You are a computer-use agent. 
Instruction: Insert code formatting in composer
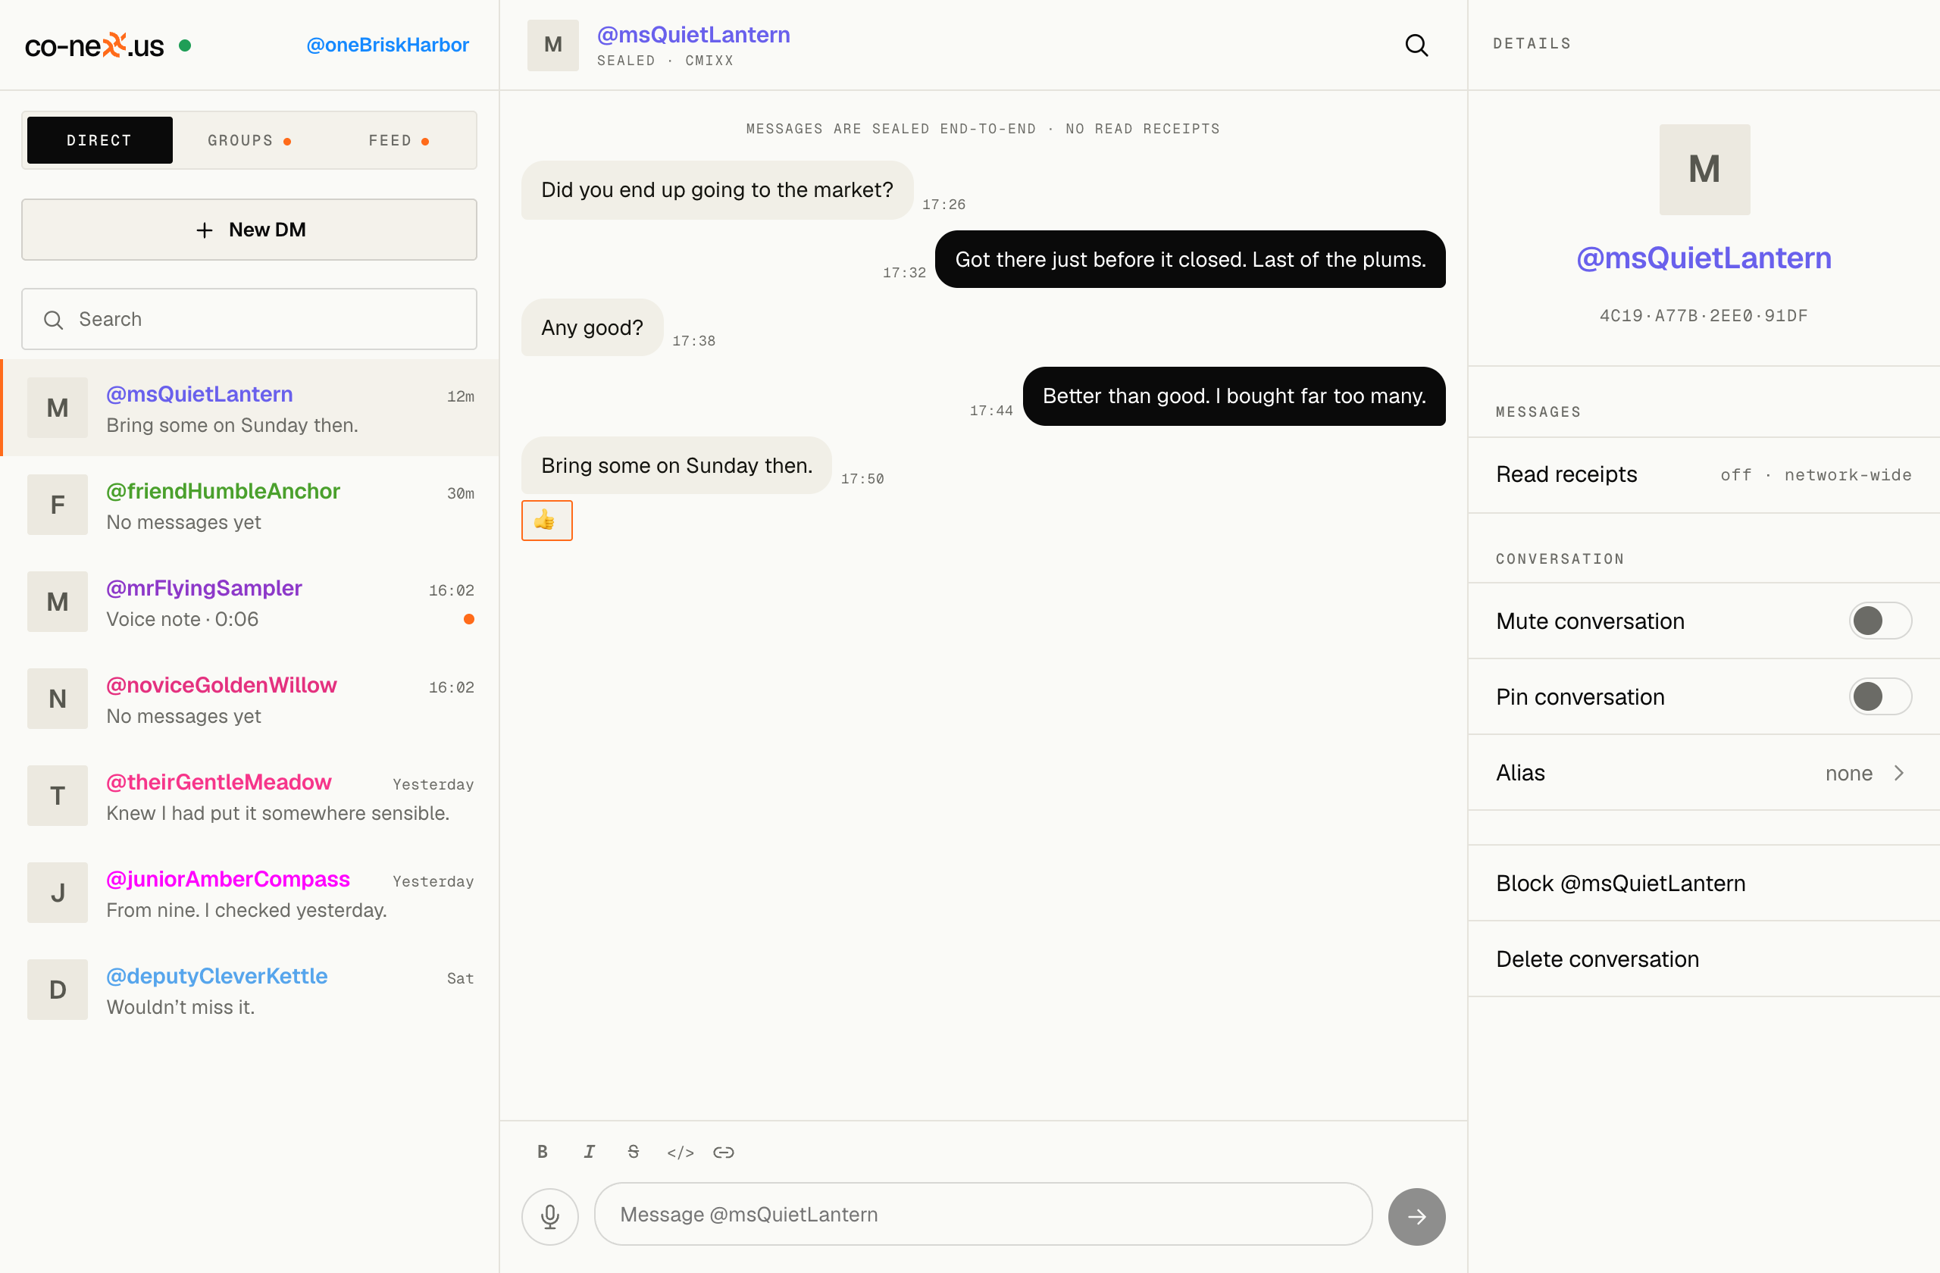[x=680, y=1152]
